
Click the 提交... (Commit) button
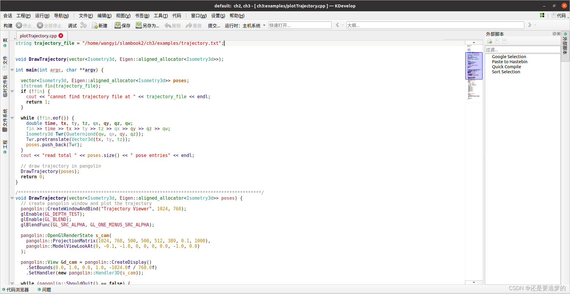pyautogui.click(x=214, y=26)
